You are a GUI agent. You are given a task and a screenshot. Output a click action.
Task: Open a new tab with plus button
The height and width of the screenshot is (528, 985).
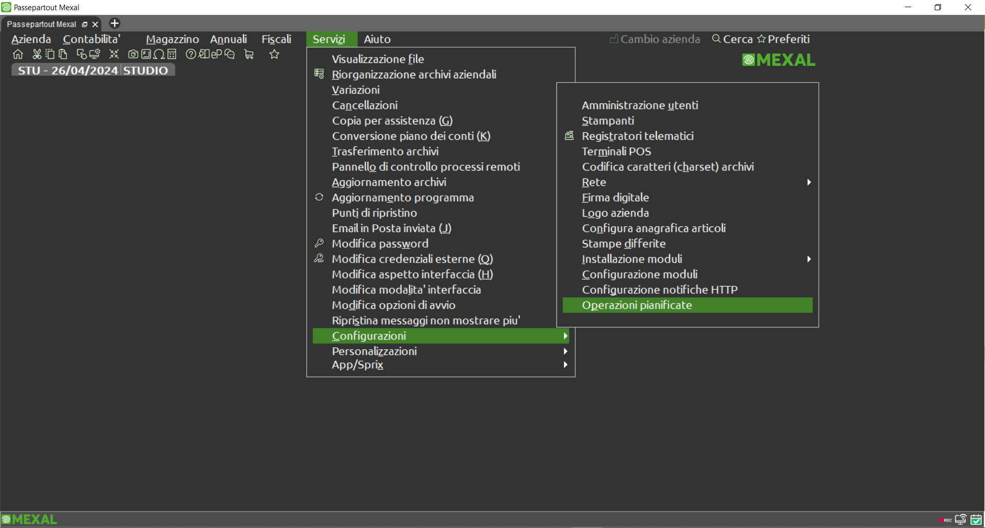click(x=115, y=24)
